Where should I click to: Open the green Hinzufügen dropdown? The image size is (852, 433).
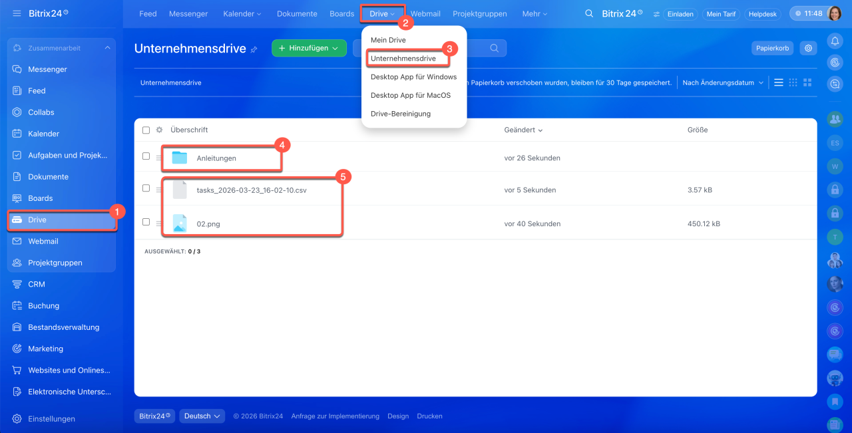point(309,48)
